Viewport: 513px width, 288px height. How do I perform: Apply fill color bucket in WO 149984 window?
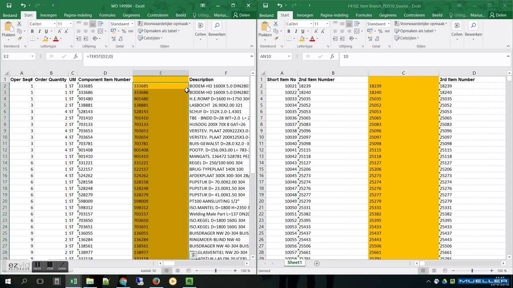(x=45, y=39)
